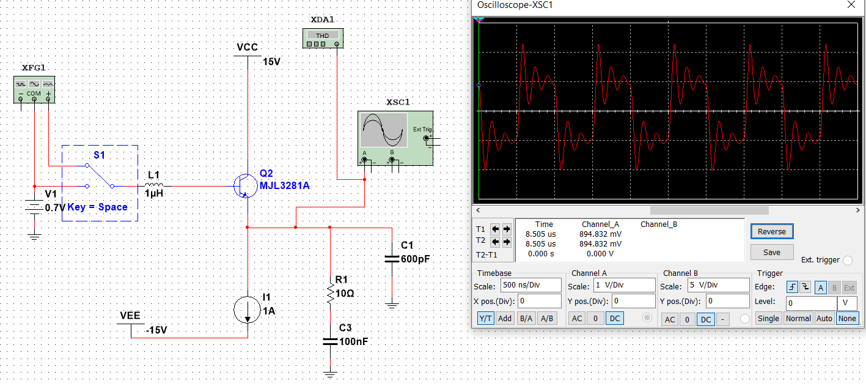Open the XSC1 oscilloscope instrument icon
This screenshot has width=866, height=386.
[395, 138]
